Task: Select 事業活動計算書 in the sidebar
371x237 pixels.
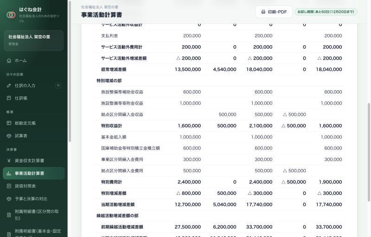Action: pos(33,173)
